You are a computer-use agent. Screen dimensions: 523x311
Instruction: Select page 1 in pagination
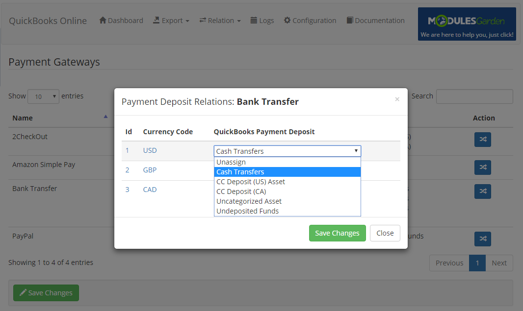[477, 263]
